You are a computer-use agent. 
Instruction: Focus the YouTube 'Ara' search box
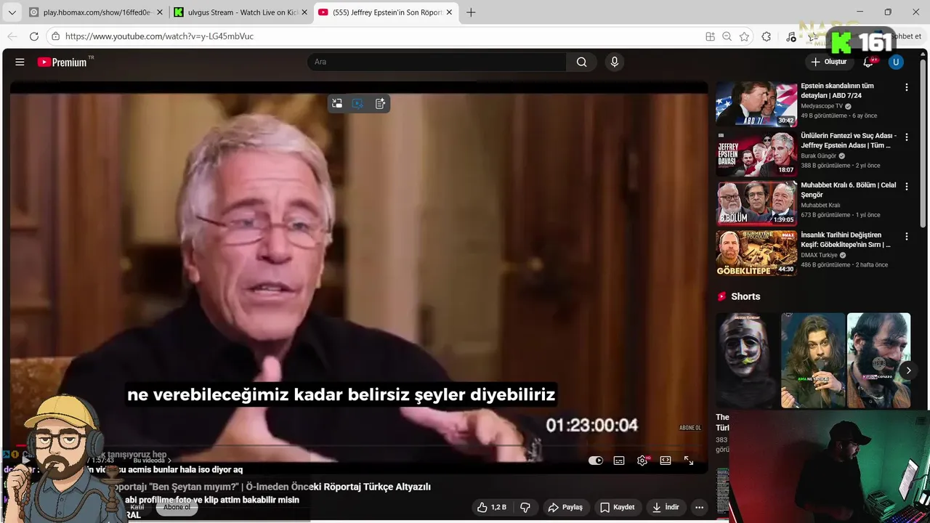coord(437,62)
